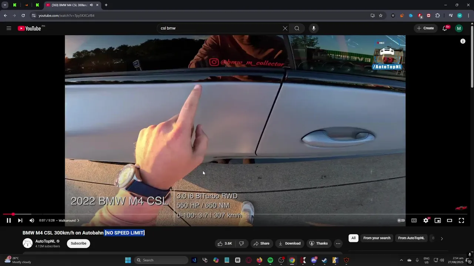The width and height of the screenshot is (474, 266).
Task: Start voice search with microphone
Action: [314, 28]
